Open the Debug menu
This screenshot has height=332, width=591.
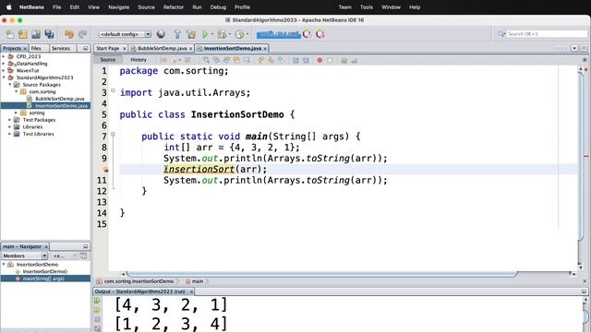click(218, 7)
